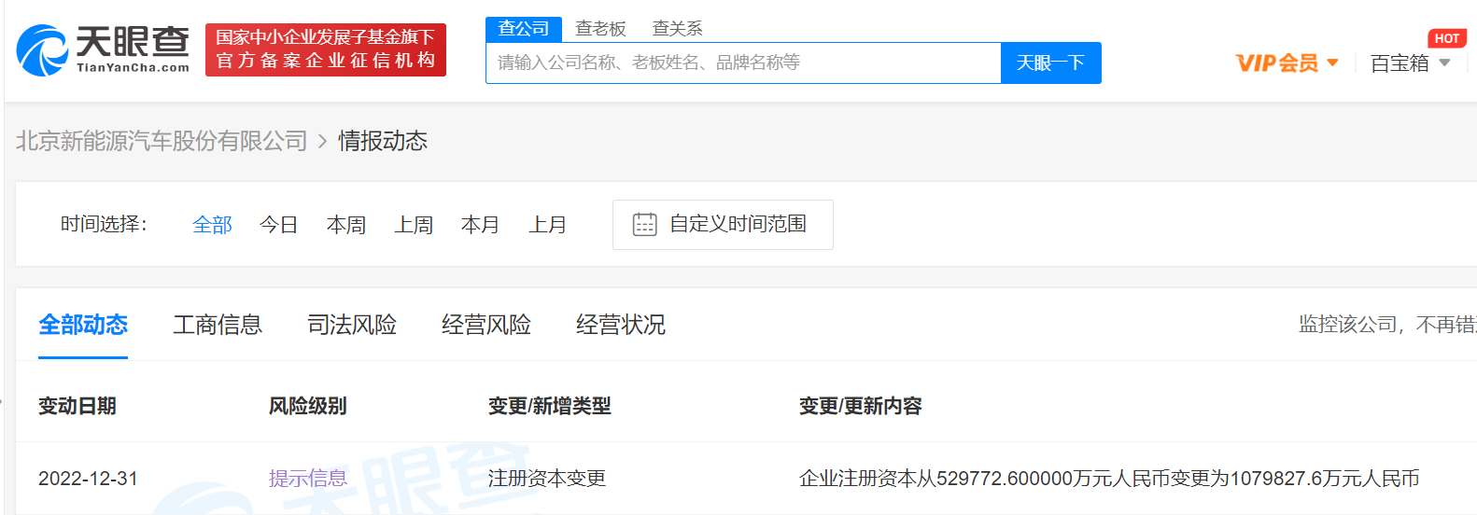
Task: Select the 上周 time filter
Action: pos(414,225)
